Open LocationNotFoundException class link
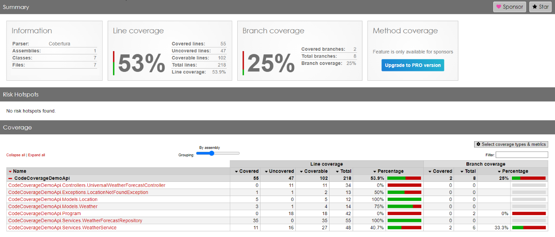Viewport: 555px width, 237px height. (78, 192)
